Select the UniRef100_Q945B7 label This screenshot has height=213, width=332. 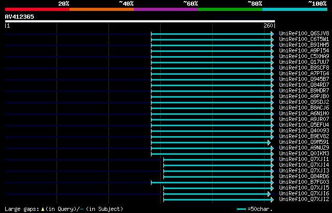coord(304,79)
